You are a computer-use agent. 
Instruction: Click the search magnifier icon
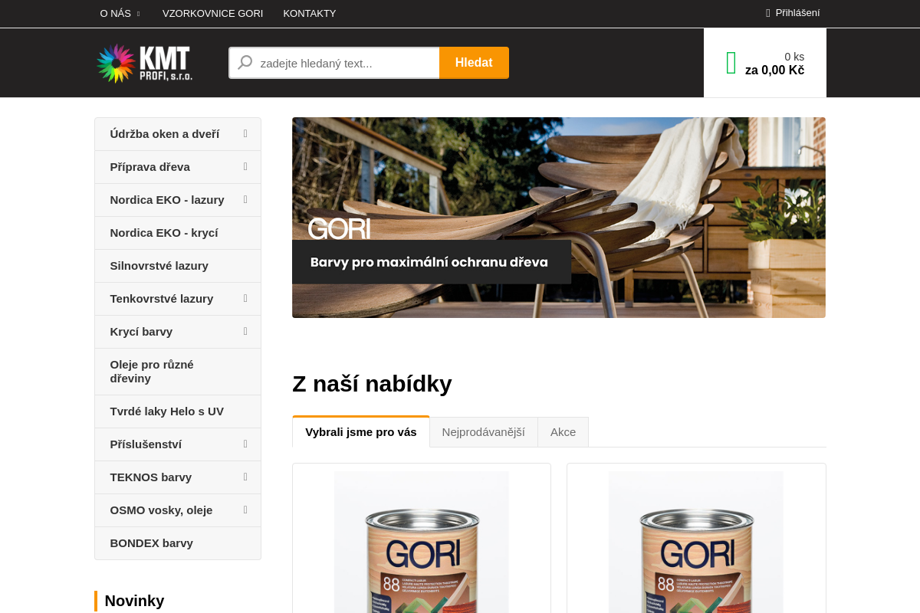tap(245, 63)
